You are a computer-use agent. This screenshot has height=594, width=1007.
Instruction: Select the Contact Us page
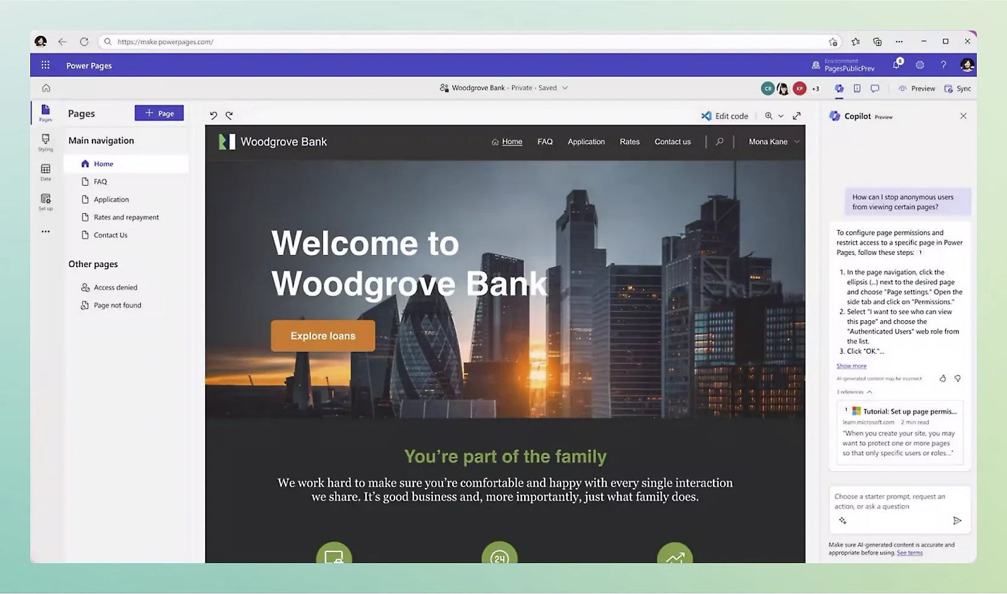(126, 235)
